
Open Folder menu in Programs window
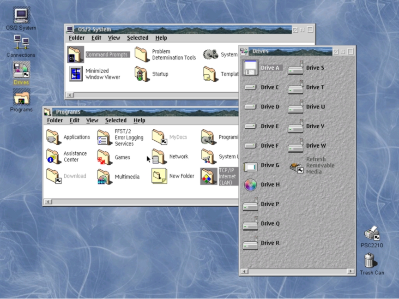tap(54, 120)
